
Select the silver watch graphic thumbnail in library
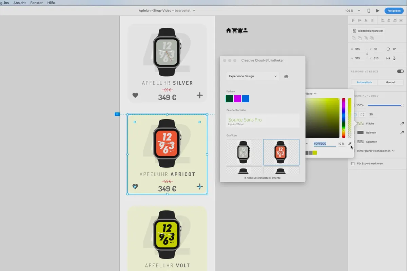tap(244, 152)
